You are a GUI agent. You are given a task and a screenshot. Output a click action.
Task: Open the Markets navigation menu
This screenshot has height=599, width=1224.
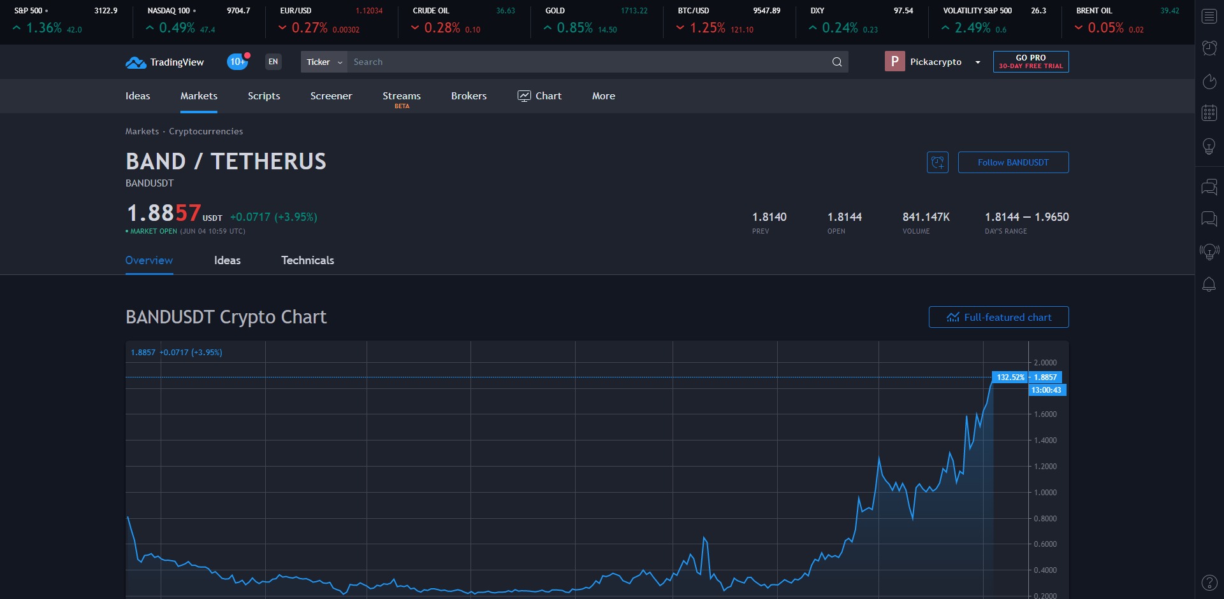199,96
